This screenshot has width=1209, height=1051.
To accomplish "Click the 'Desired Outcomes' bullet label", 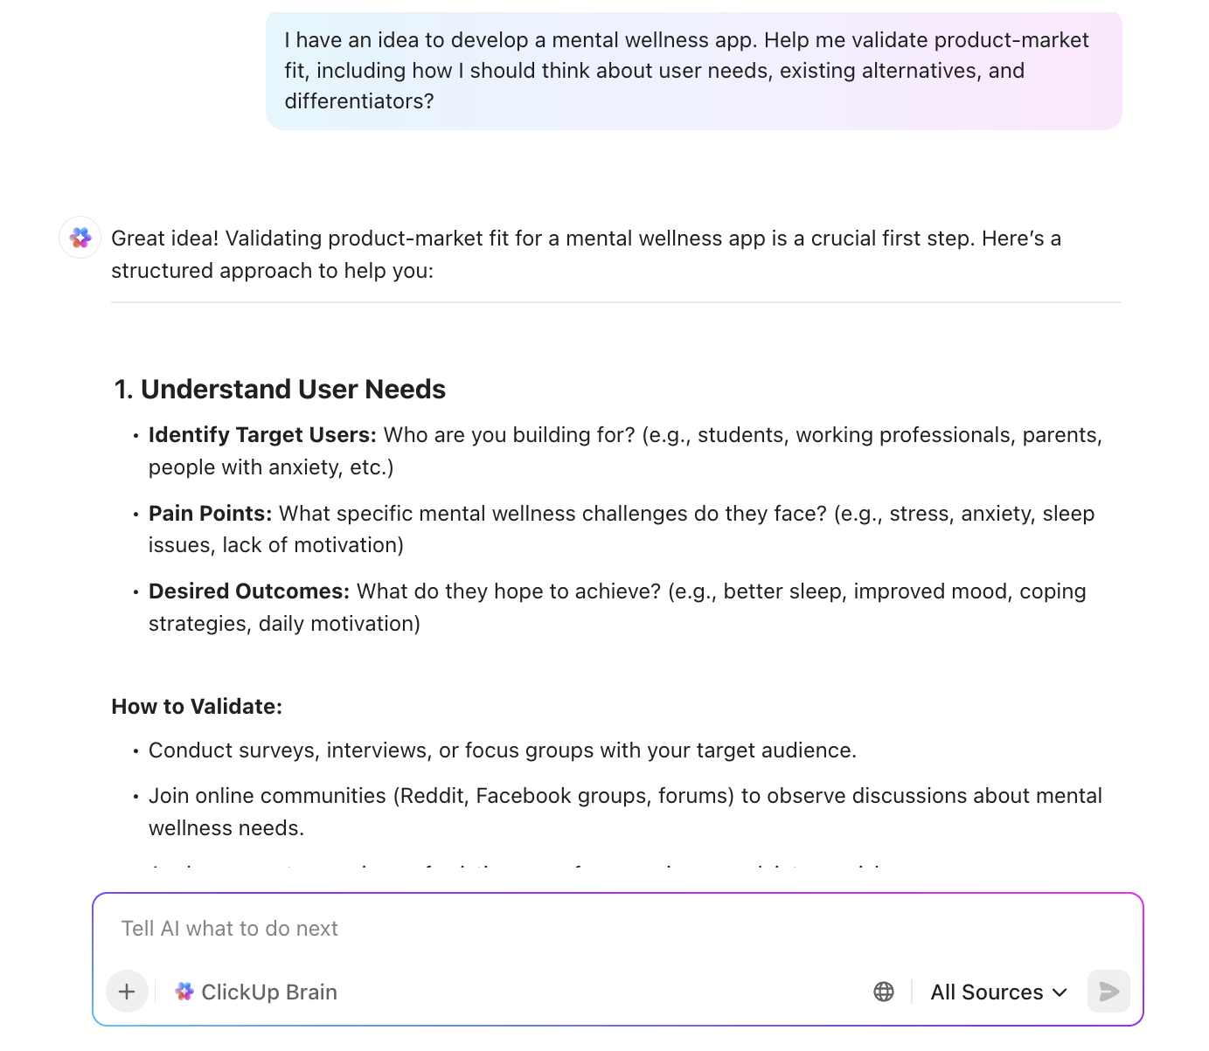I will click(249, 591).
